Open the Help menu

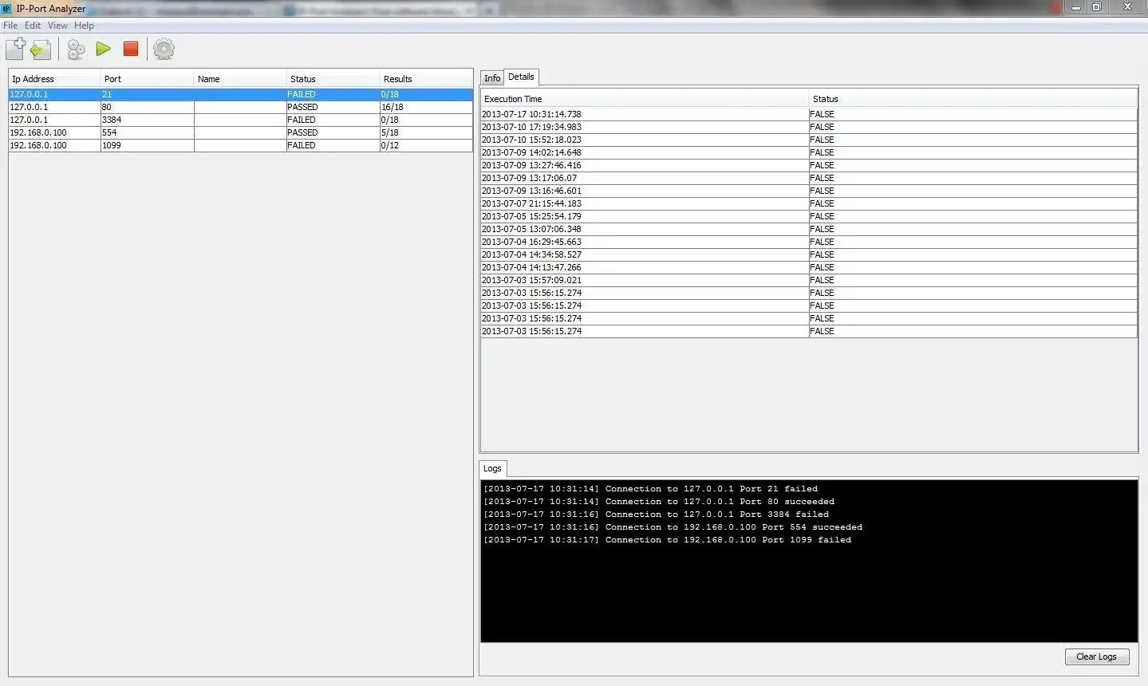84,26
